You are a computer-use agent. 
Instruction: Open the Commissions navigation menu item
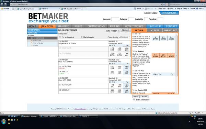click(x=96, y=26)
